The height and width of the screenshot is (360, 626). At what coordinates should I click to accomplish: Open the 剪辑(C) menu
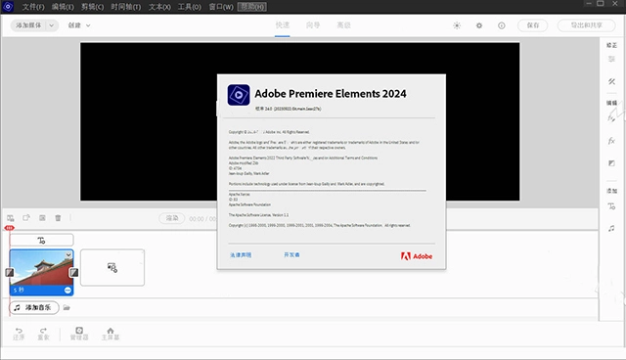92,7
